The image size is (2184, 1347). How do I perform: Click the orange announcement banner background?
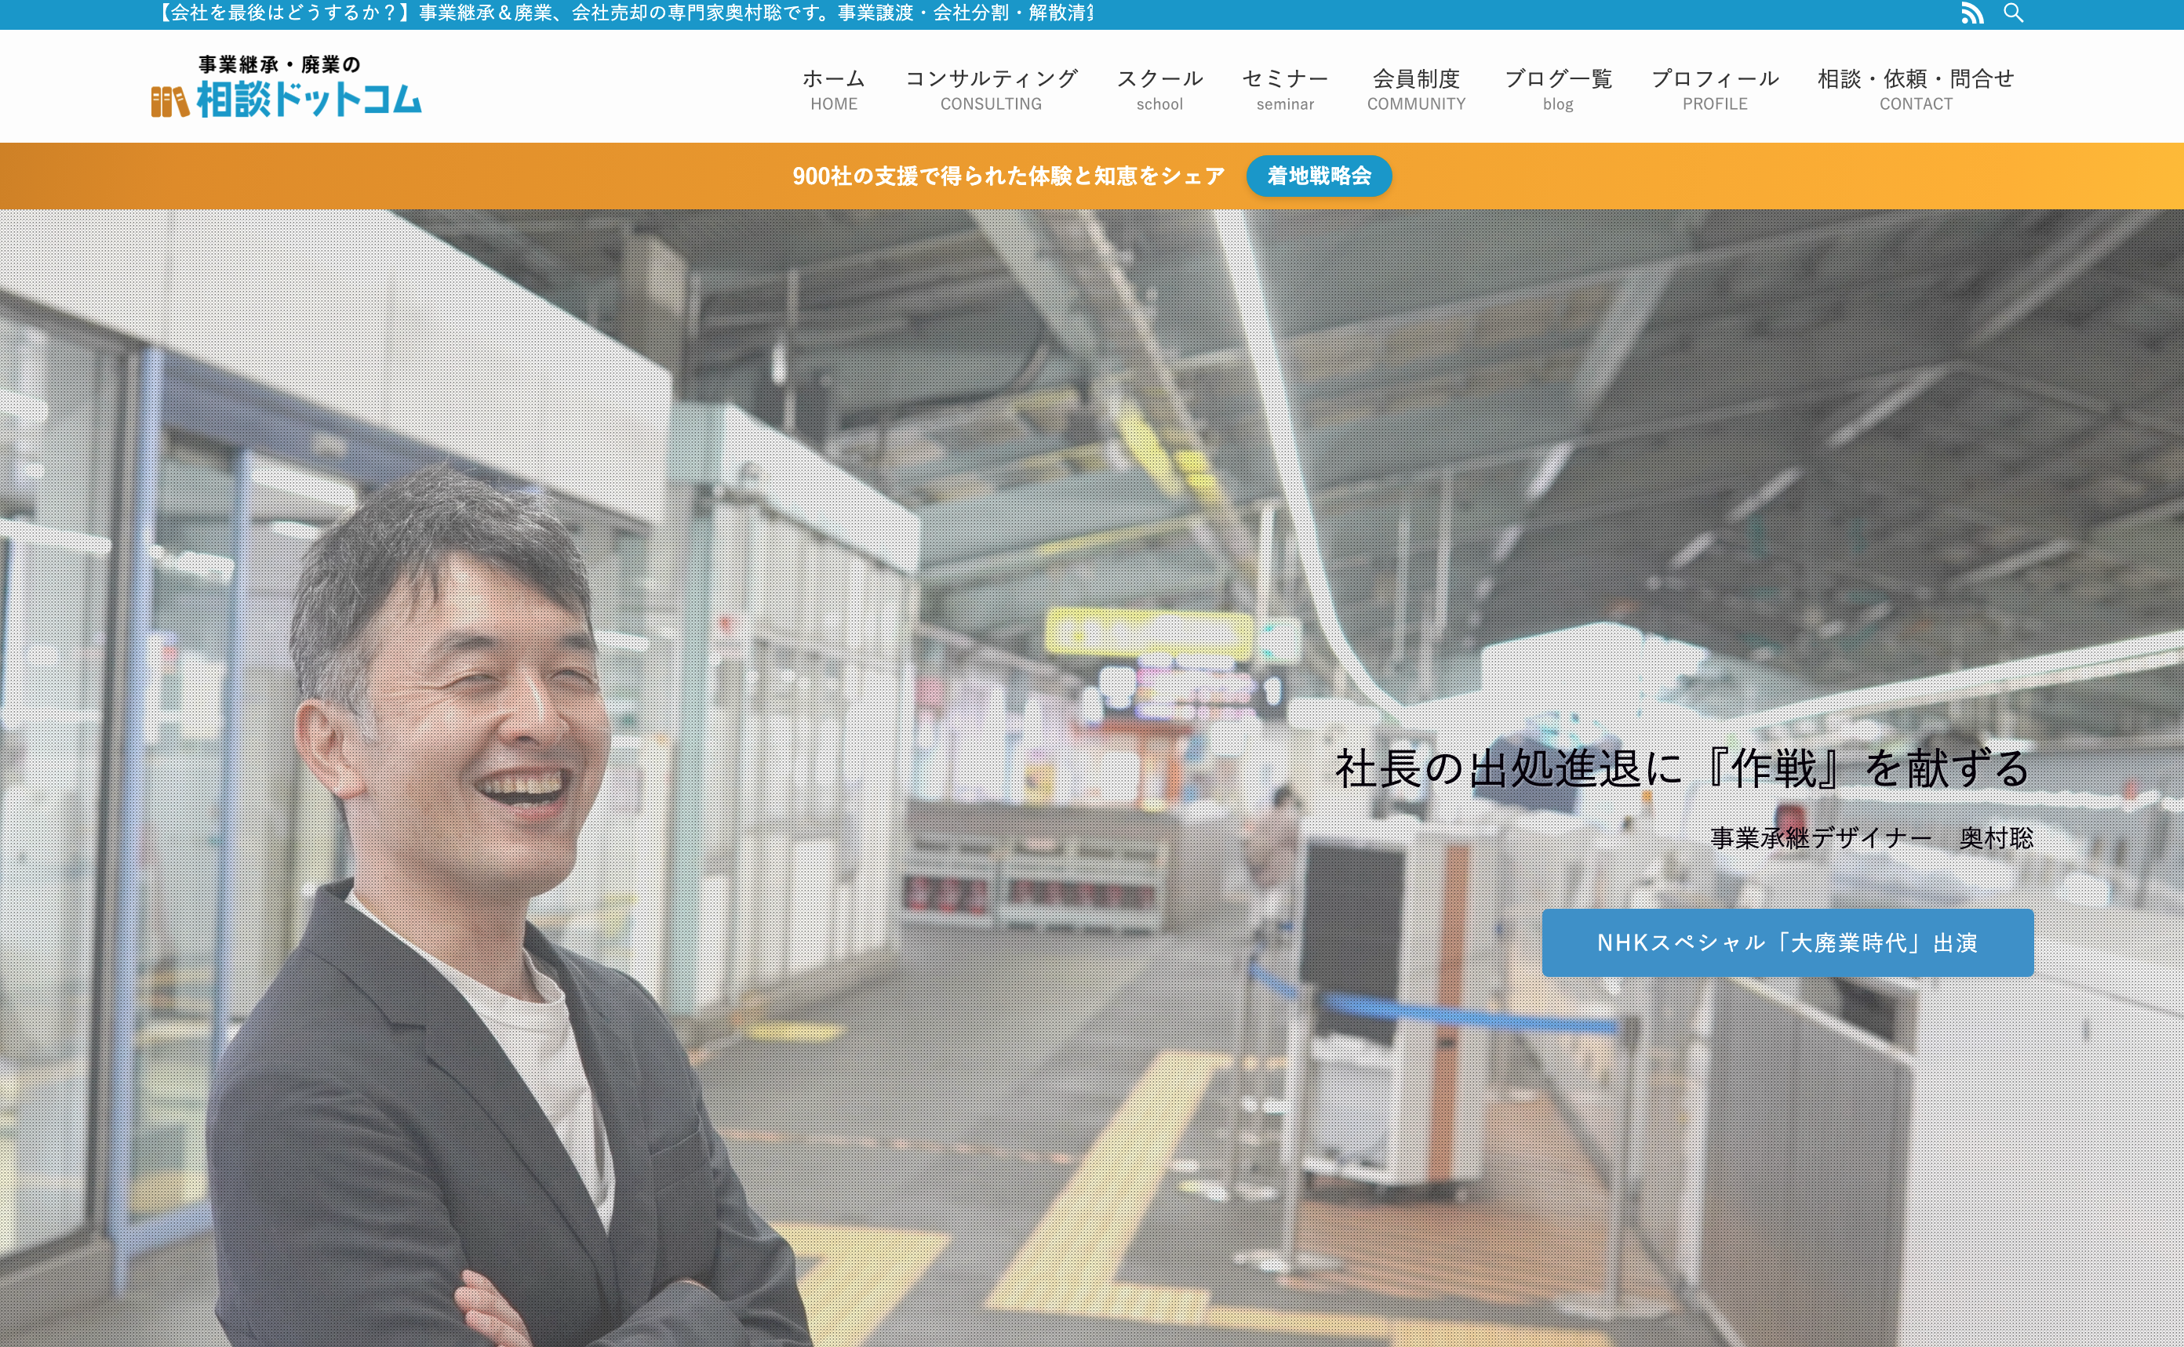click(x=357, y=176)
